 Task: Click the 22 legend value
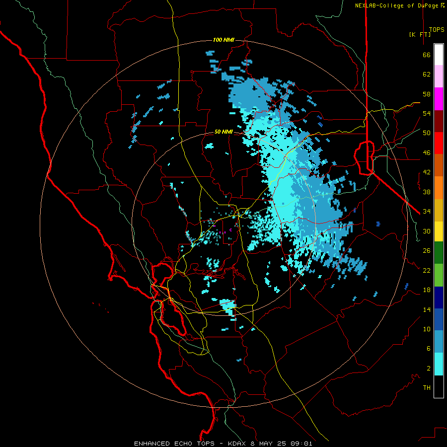(427, 270)
